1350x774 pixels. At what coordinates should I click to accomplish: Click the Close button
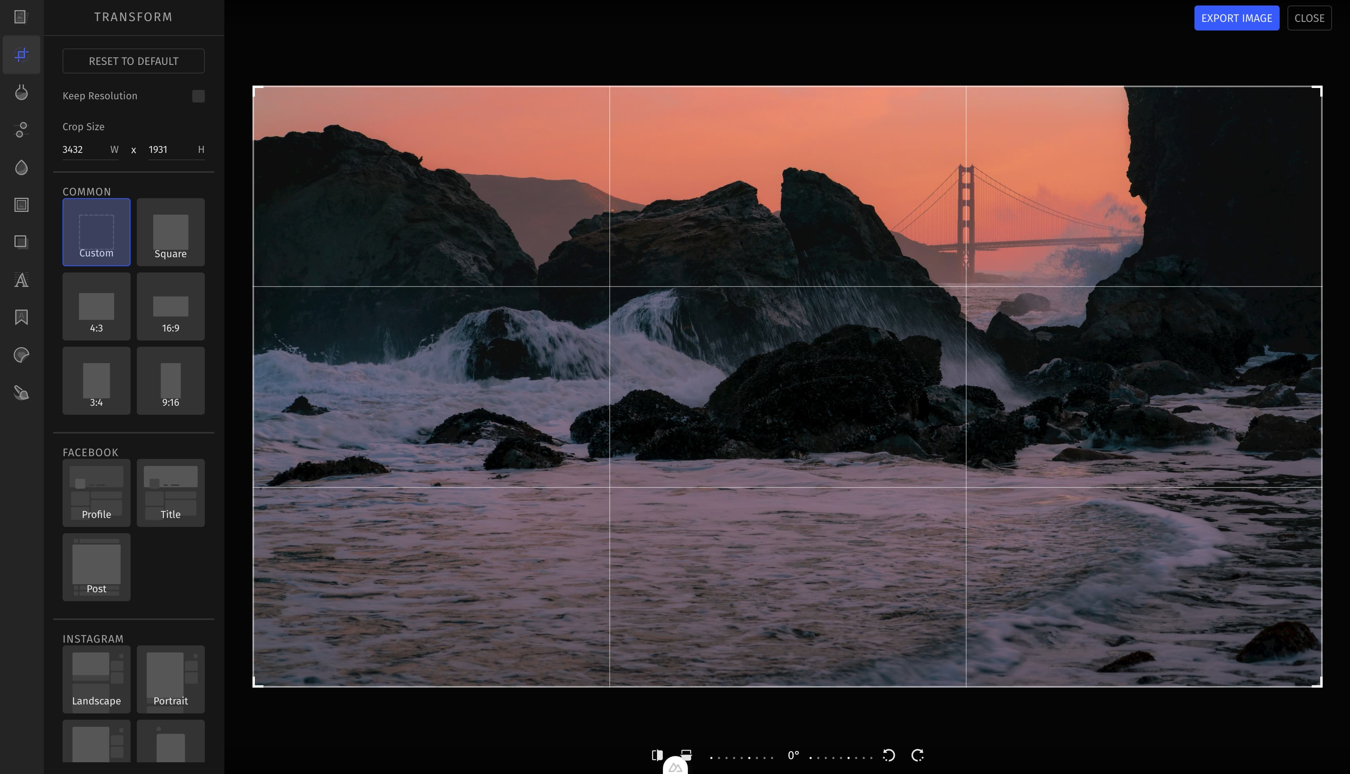(x=1309, y=18)
